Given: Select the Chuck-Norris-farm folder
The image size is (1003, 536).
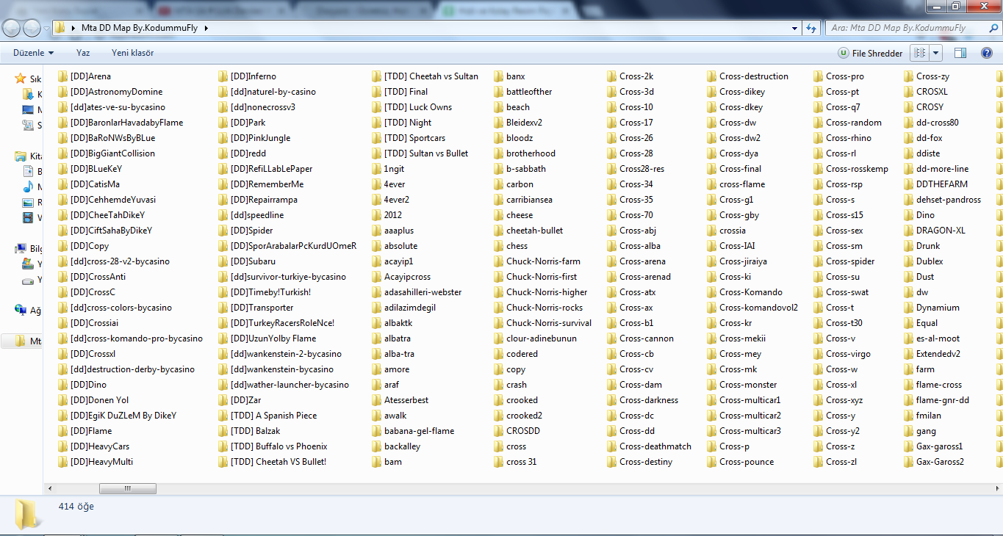Looking at the screenshot, I should coord(543,261).
